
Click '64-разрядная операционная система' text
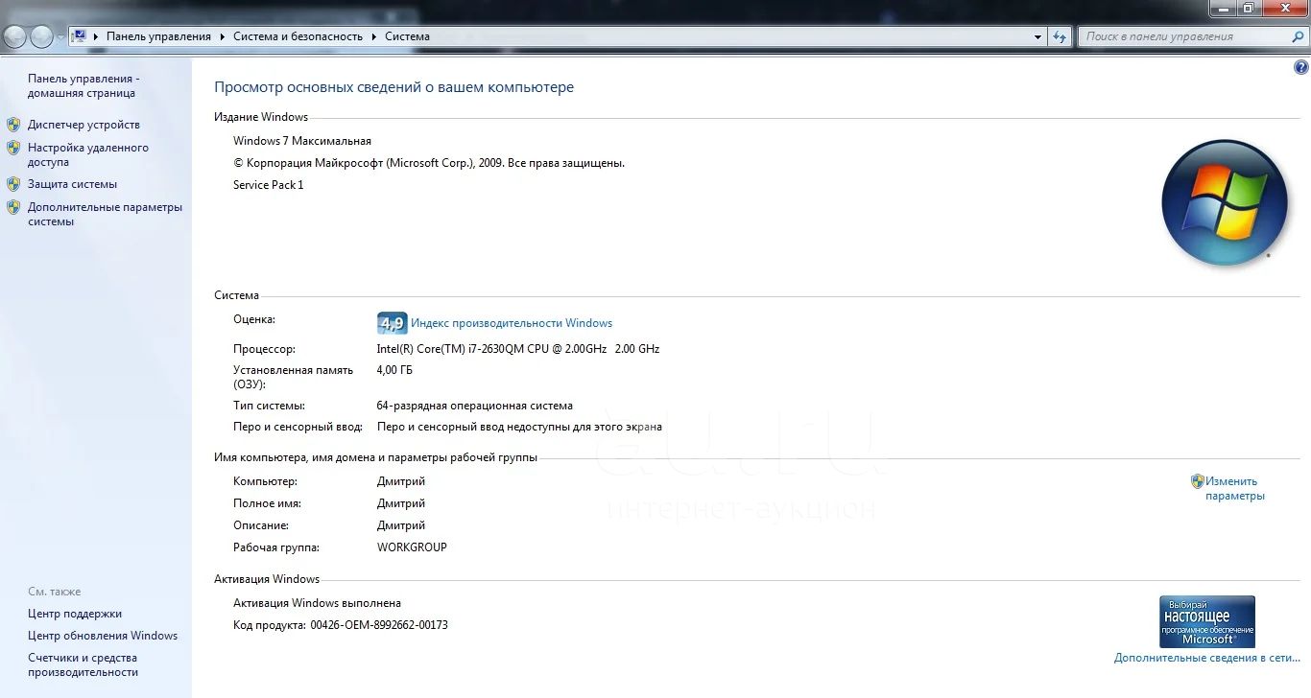coord(475,406)
